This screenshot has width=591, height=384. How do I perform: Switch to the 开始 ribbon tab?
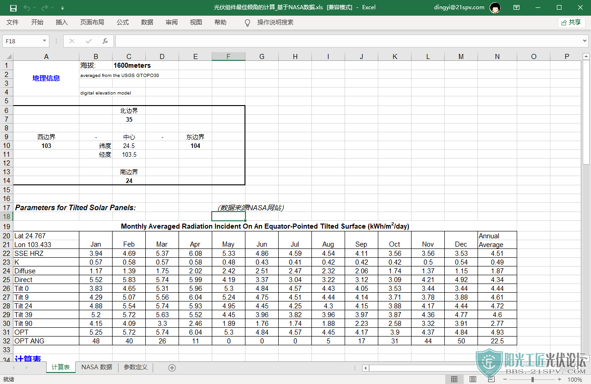click(37, 22)
